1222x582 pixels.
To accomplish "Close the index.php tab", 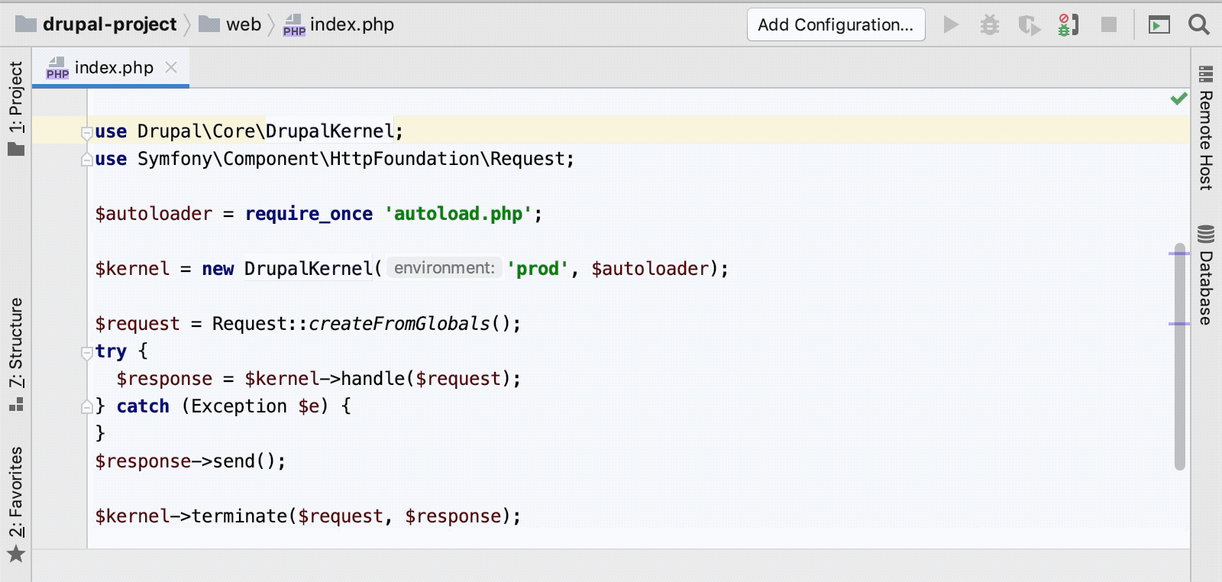I will pyautogui.click(x=172, y=67).
